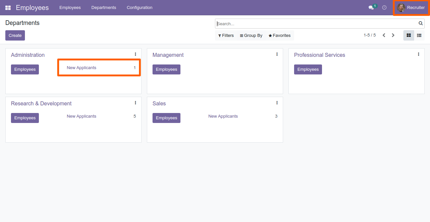Open Administration card options menu
This screenshot has height=222, width=430.
click(135, 54)
